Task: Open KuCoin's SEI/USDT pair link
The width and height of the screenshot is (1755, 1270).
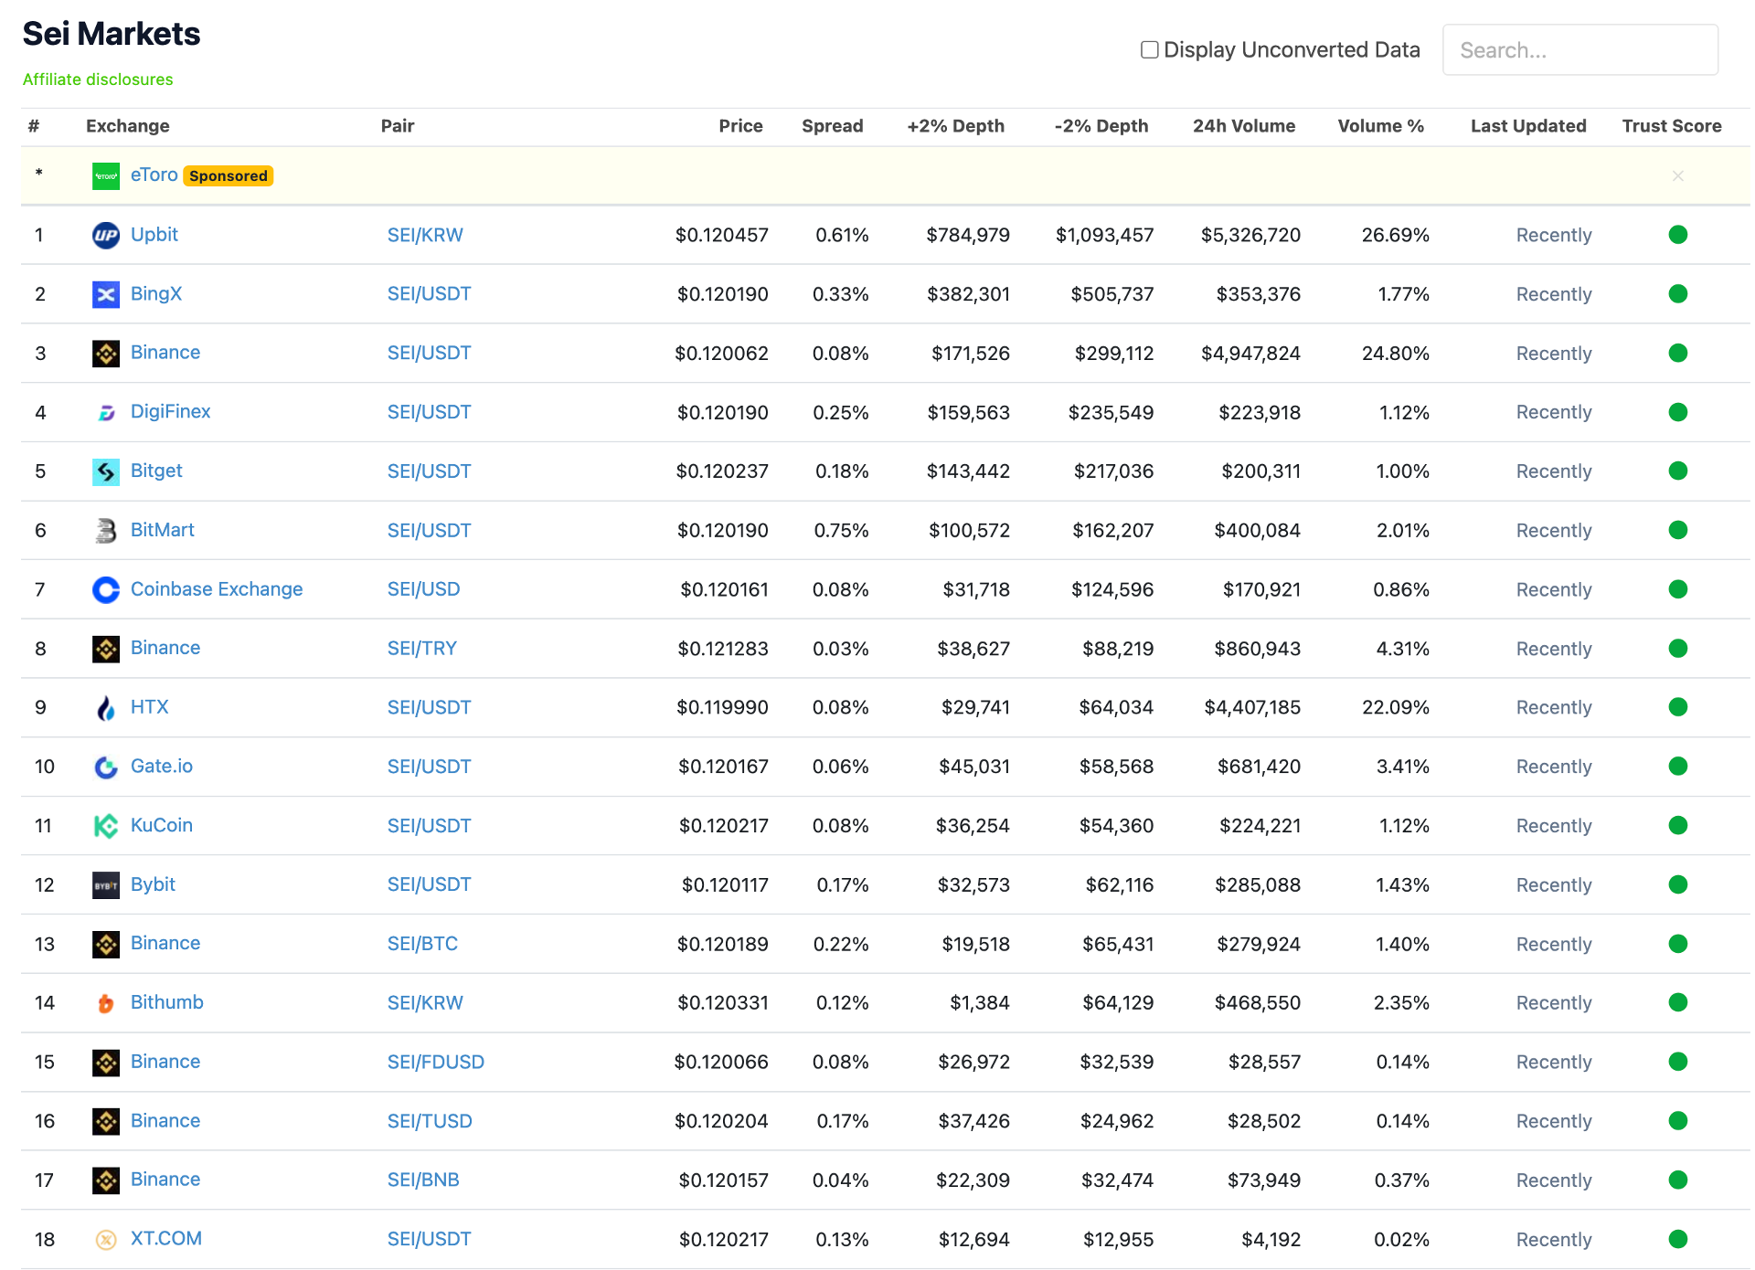Action: (x=429, y=826)
